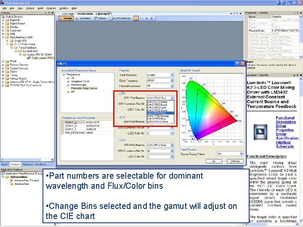Expand the Integrated Circuit sensor node
Screen dimensions: 303x227
pos(68,82)
